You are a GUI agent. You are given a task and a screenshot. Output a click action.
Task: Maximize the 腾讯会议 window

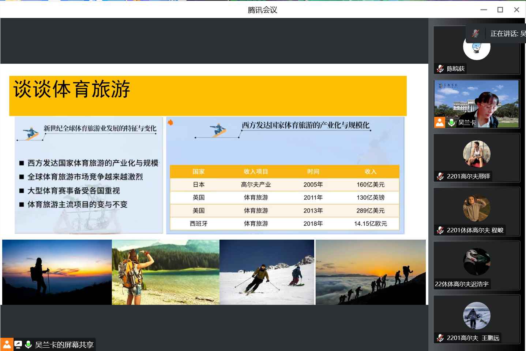500,10
